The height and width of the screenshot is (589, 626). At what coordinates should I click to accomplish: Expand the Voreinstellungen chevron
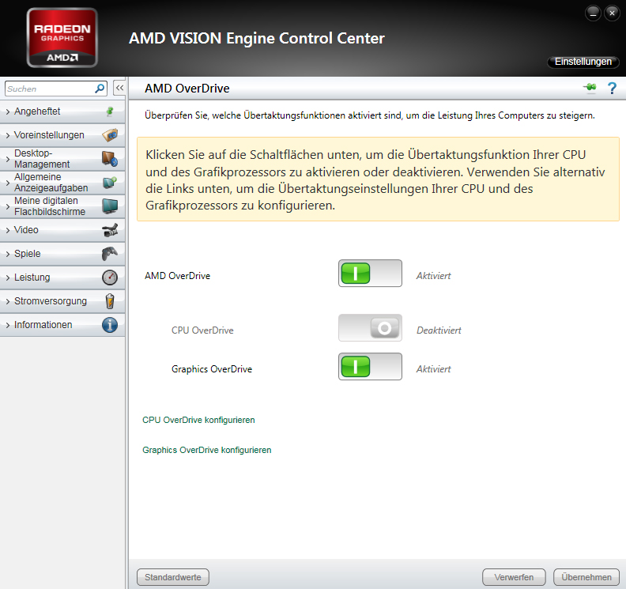[x=8, y=135]
